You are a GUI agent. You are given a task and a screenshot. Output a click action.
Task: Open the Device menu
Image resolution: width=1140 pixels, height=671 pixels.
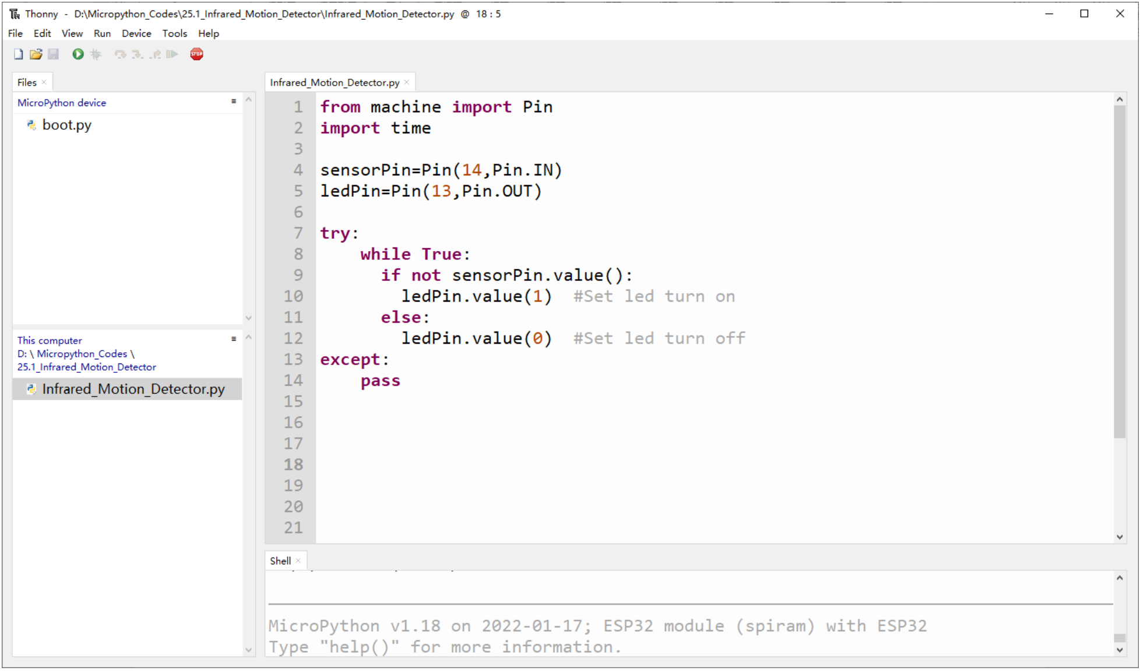coord(136,33)
